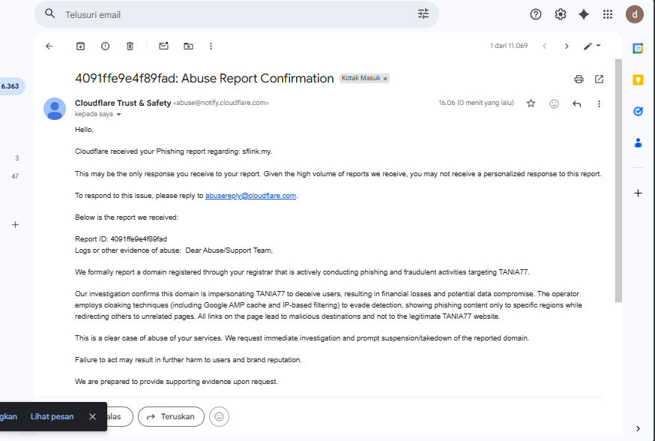The width and height of the screenshot is (655, 441).
Task: Move email to folder icon
Action: pos(188,46)
